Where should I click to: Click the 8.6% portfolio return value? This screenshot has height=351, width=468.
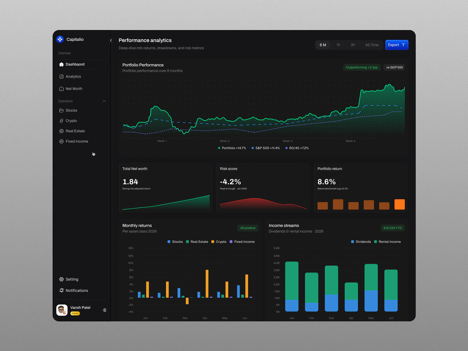(327, 182)
